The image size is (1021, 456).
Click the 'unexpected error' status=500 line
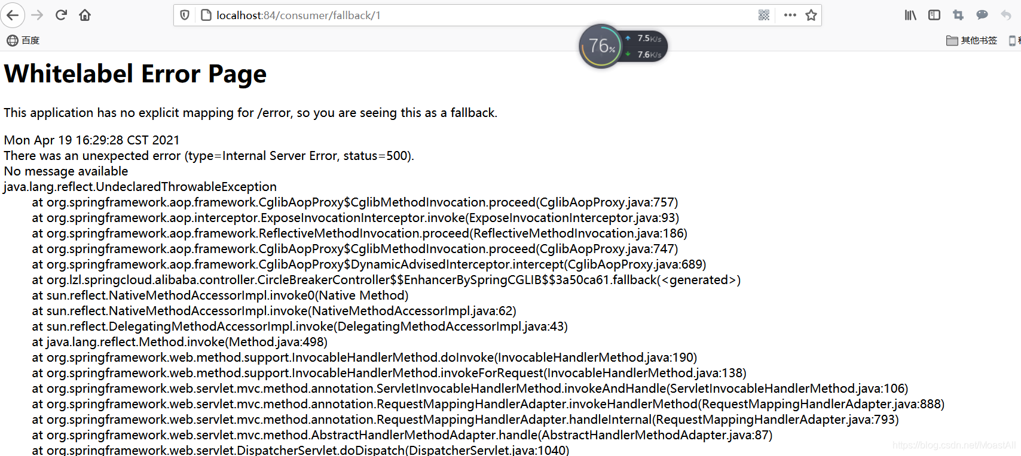(209, 156)
